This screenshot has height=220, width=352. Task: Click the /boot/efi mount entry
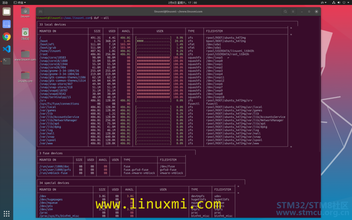(x=47, y=44)
